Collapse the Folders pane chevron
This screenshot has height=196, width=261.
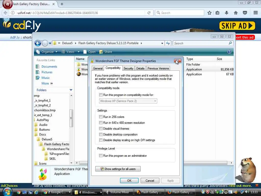pyautogui.click(x=71, y=90)
